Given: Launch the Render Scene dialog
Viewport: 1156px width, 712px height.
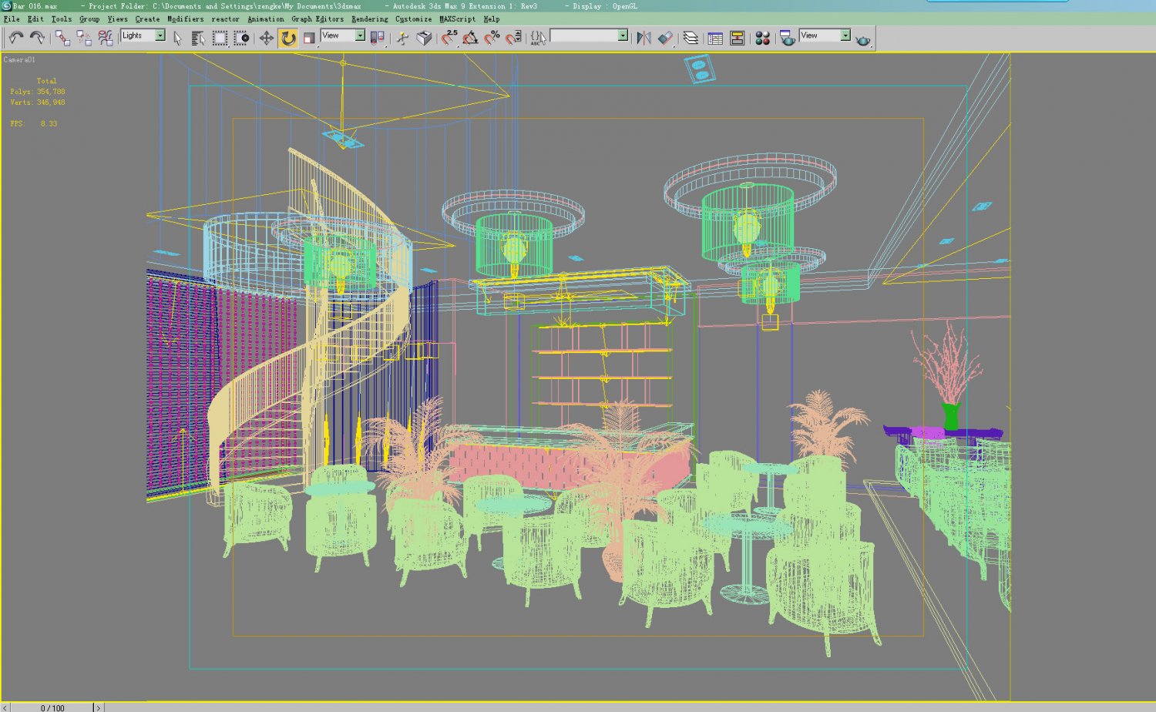Looking at the screenshot, I should [x=785, y=36].
